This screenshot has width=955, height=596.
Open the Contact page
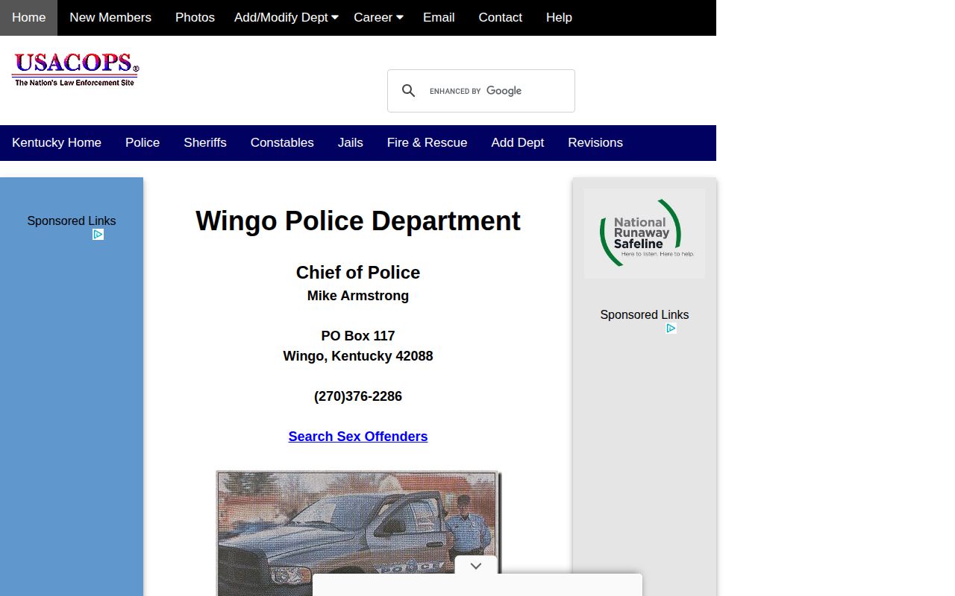pyautogui.click(x=500, y=18)
